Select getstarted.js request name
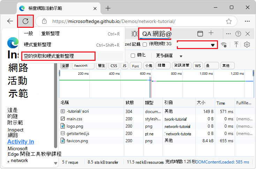256x169 pixels. tap(78, 134)
